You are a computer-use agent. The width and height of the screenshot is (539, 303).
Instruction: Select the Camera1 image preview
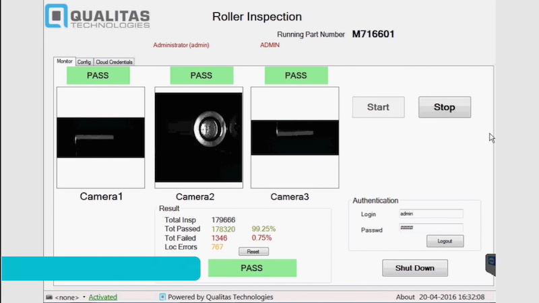click(x=100, y=137)
